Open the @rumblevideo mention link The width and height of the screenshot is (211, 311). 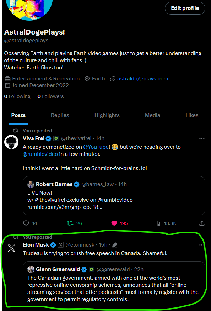(40, 154)
